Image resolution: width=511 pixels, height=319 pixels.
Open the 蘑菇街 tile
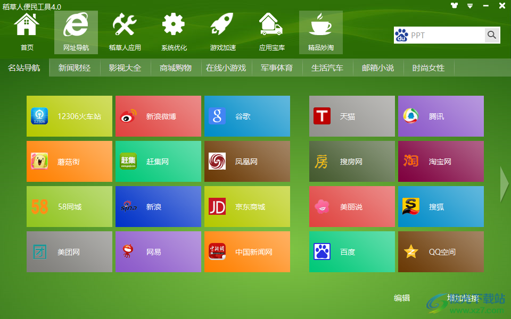(x=69, y=162)
